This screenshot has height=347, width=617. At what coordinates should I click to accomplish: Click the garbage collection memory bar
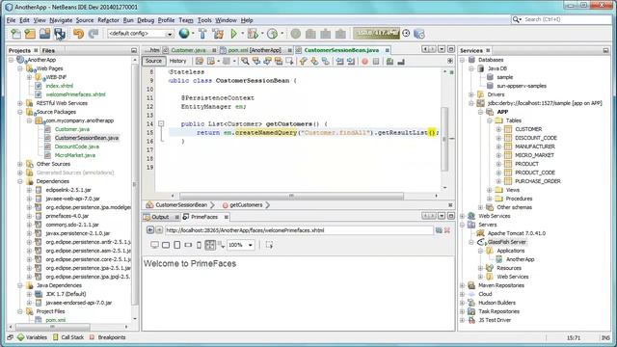tap(377, 34)
